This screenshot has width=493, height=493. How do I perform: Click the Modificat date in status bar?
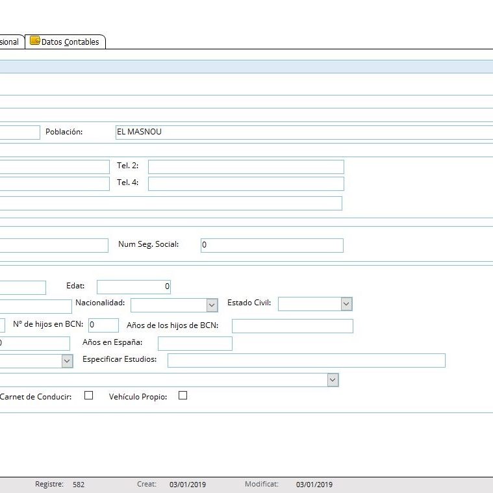click(x=314, y=485)
